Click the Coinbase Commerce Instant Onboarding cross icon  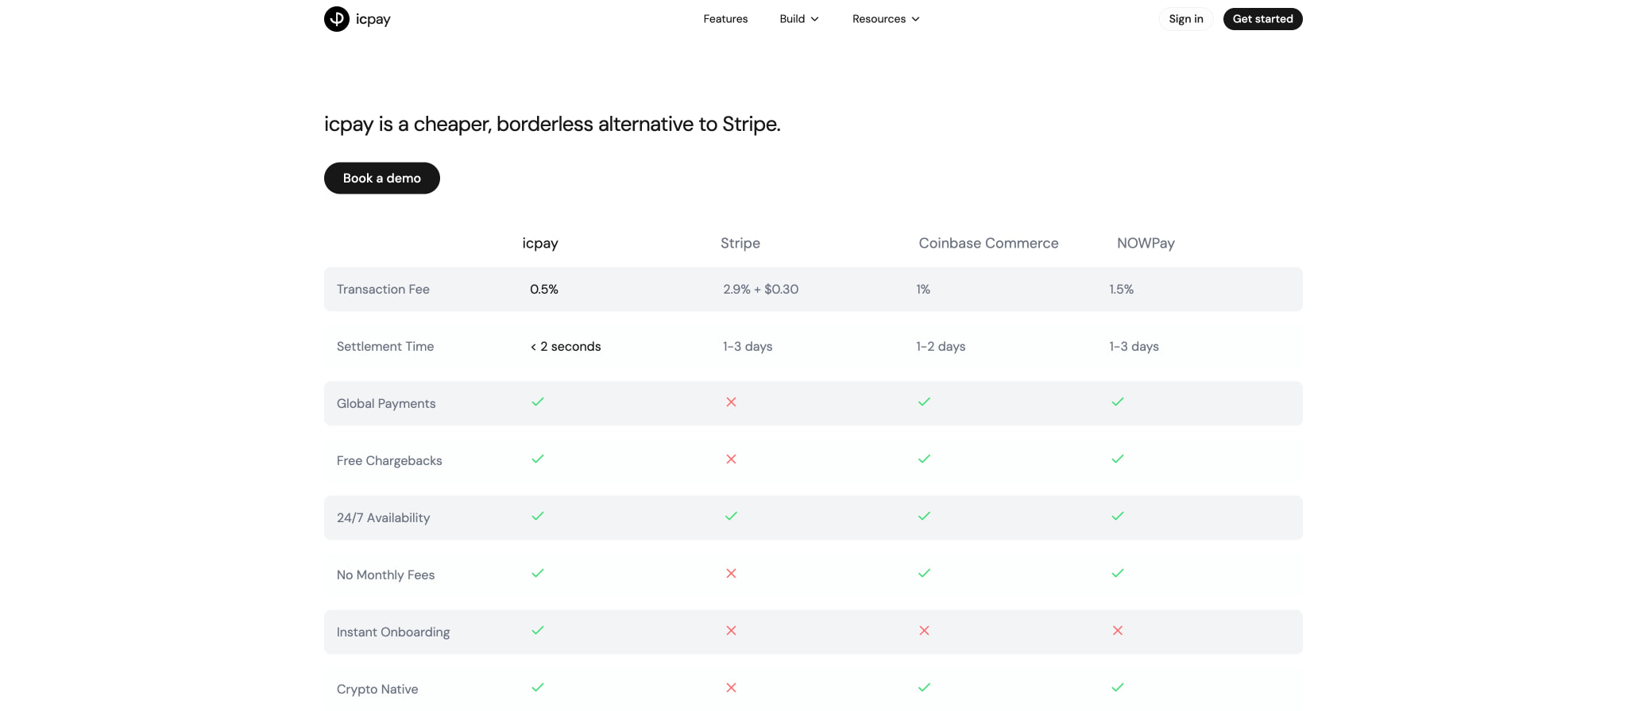point(924,631)
